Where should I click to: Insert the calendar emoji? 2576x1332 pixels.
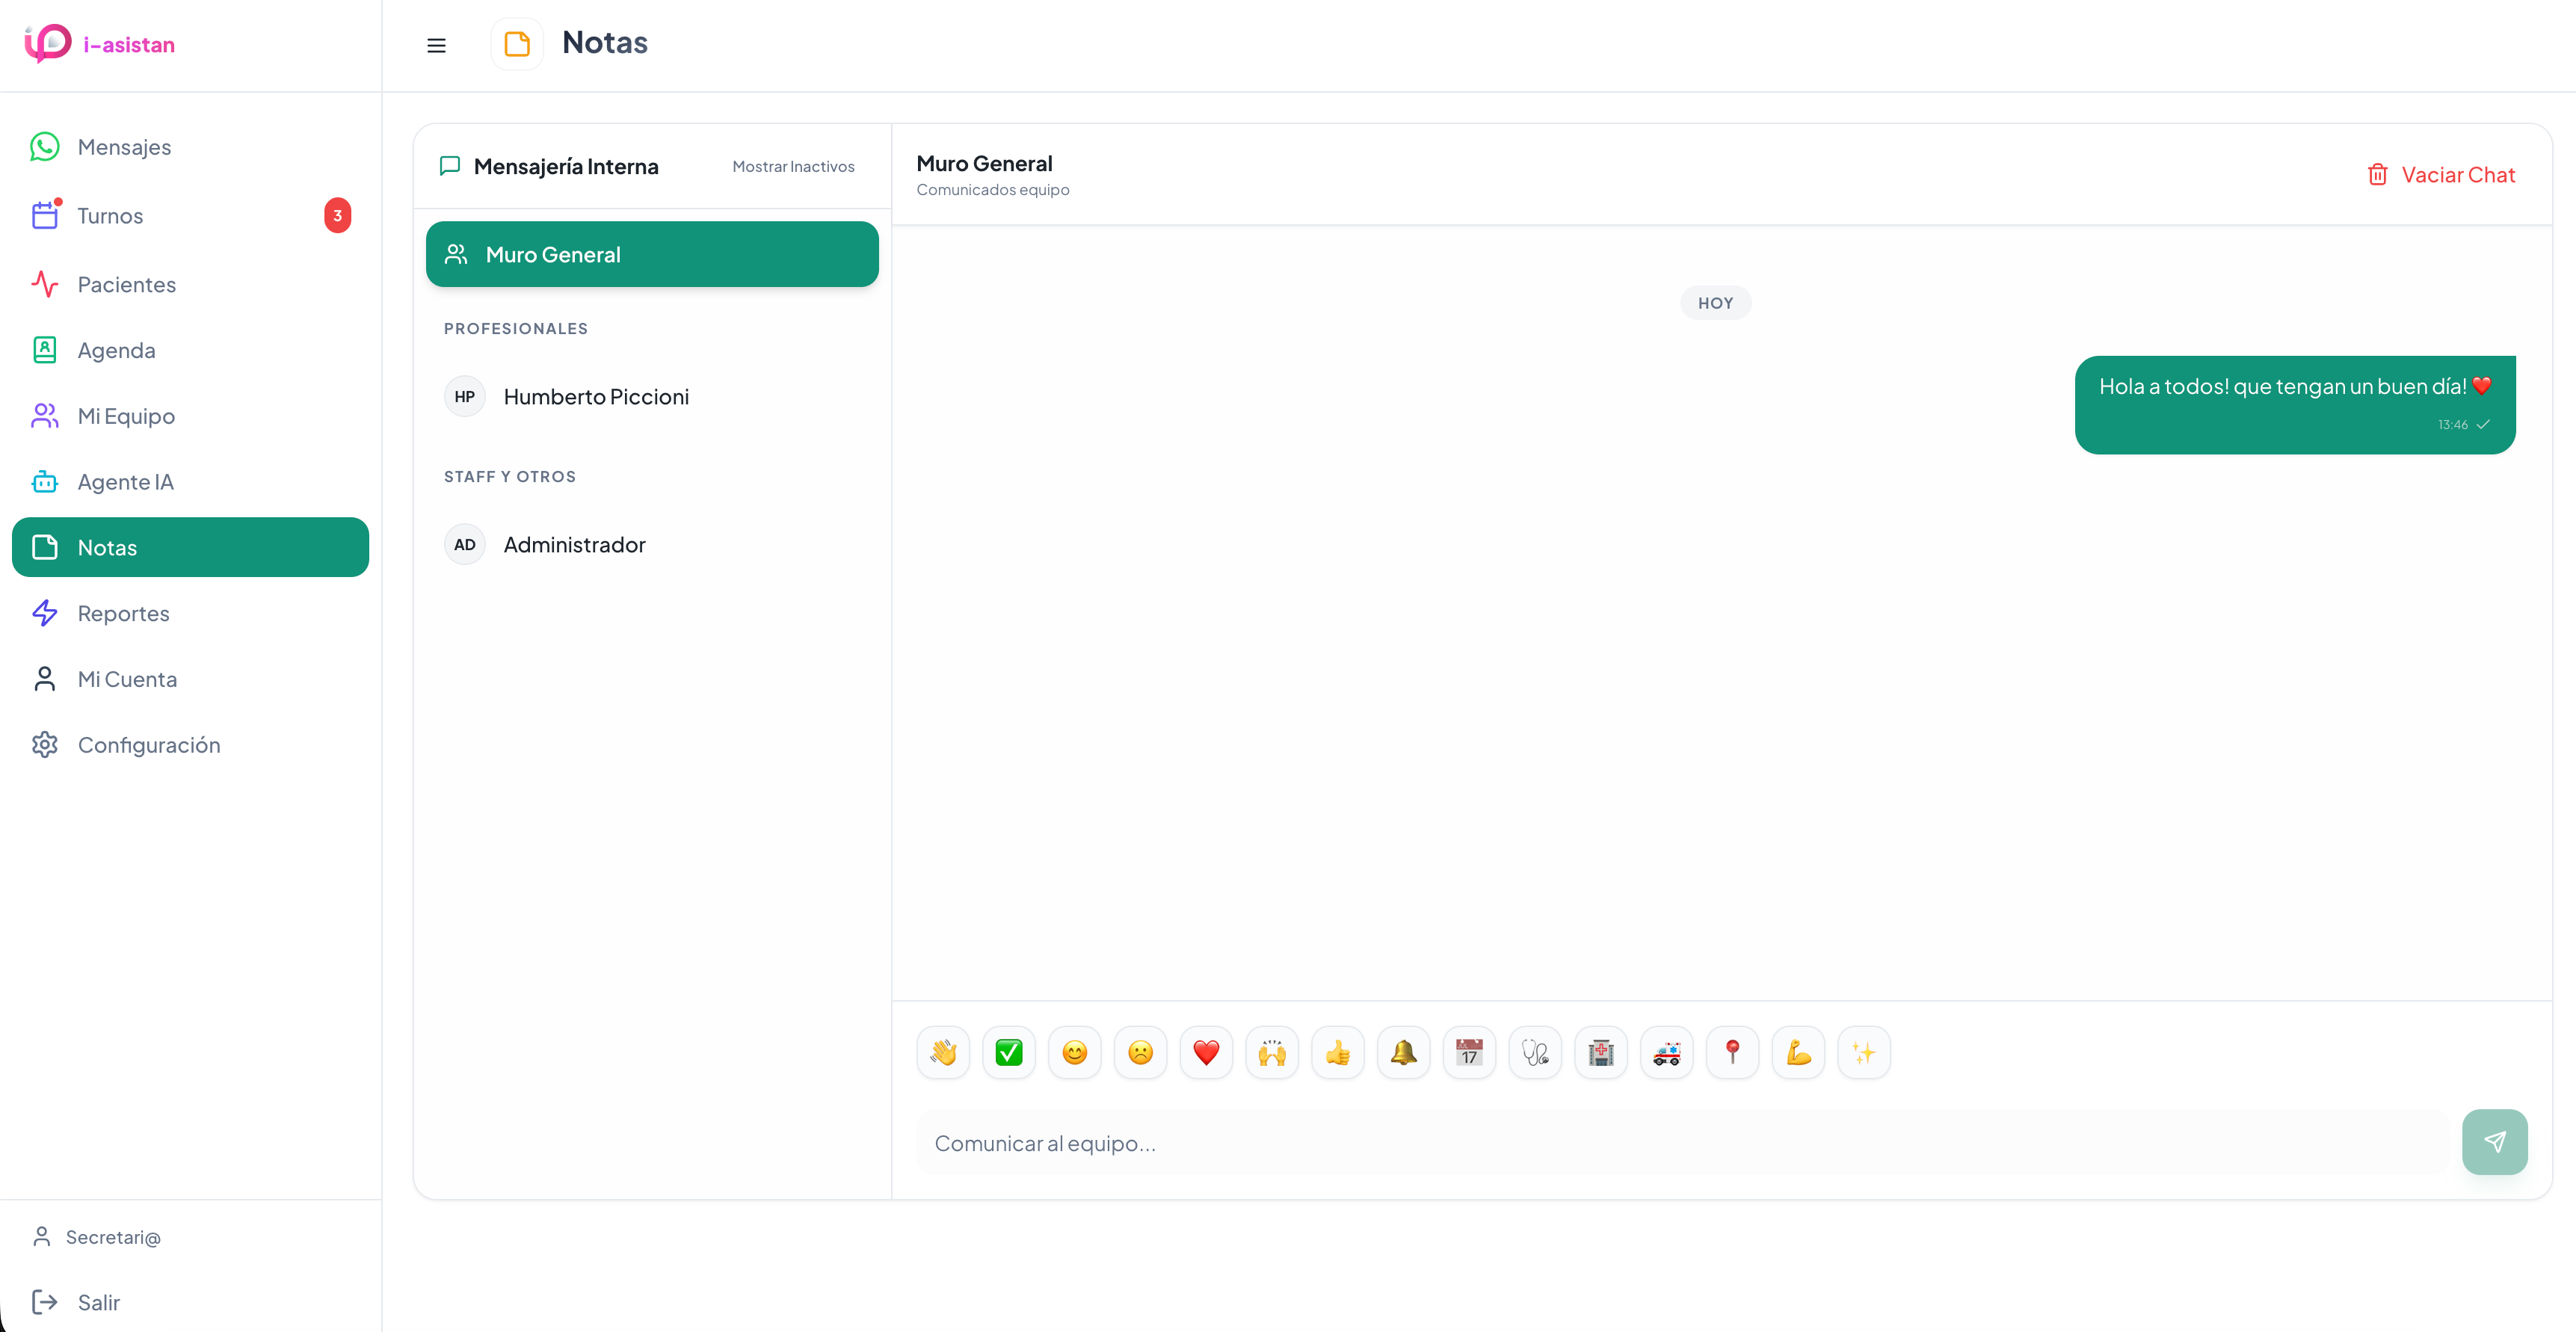[1470, 1053]
